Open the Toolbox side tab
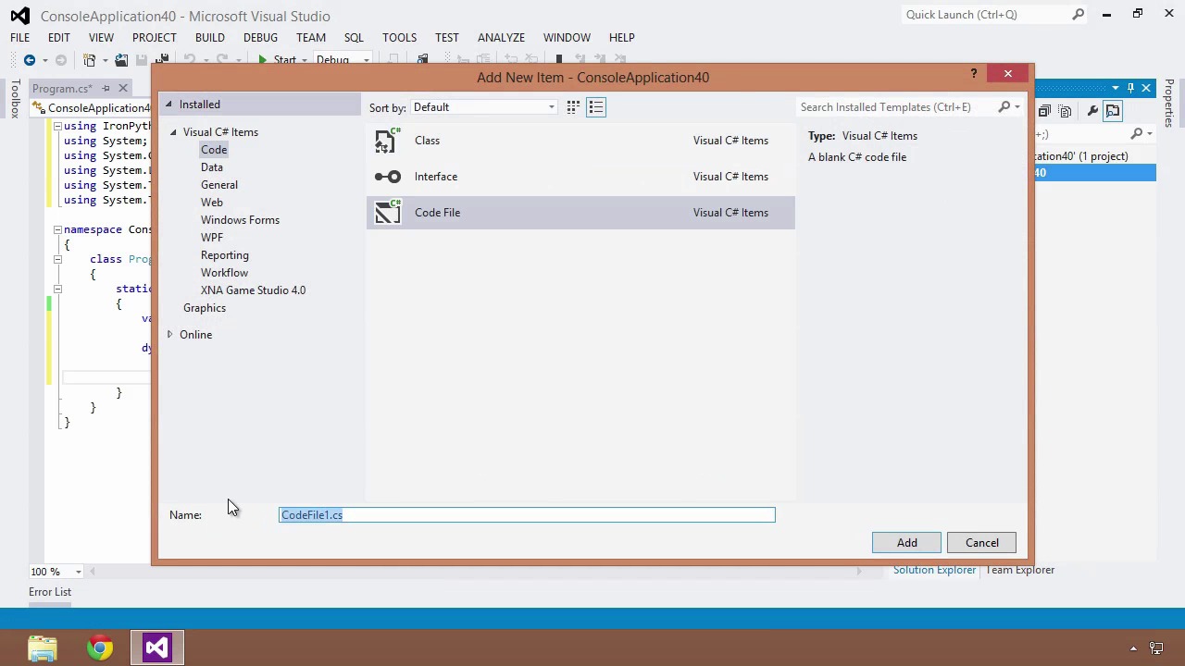 point(15,99)
